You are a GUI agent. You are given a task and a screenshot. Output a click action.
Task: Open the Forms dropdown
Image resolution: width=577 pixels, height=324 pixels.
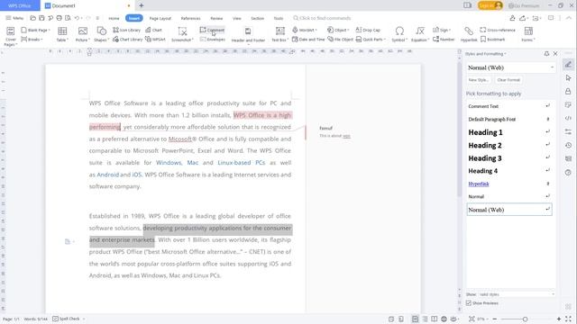(x=528, y=34)
